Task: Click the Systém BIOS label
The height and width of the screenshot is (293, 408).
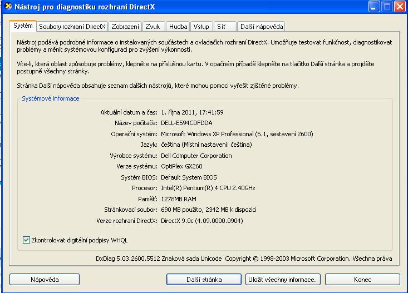Action: tap(139, 177)
